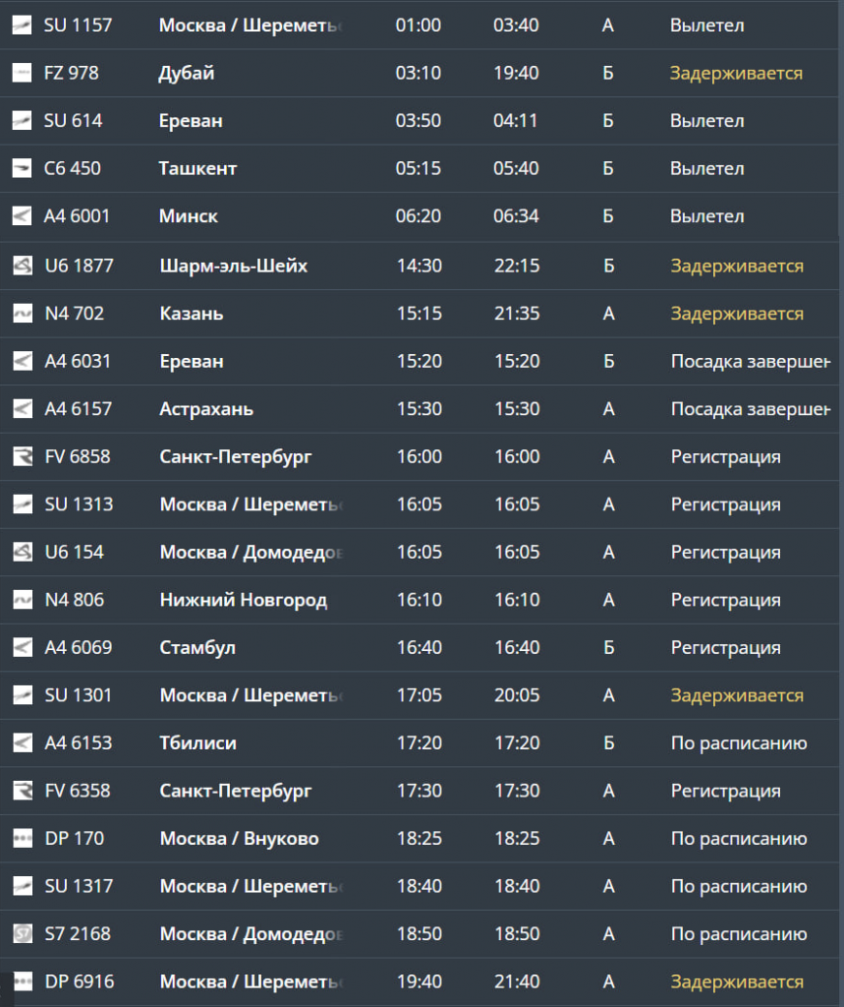Click the Тбилиси destination name

point(198,743)
